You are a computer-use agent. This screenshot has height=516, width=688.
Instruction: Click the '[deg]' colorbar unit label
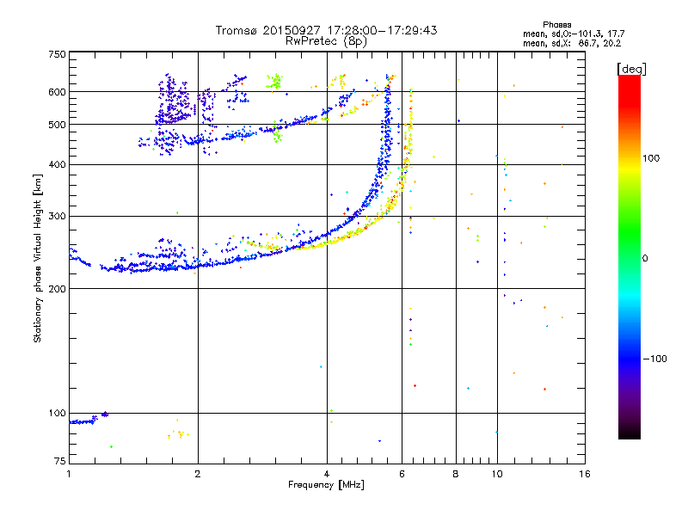631,69
